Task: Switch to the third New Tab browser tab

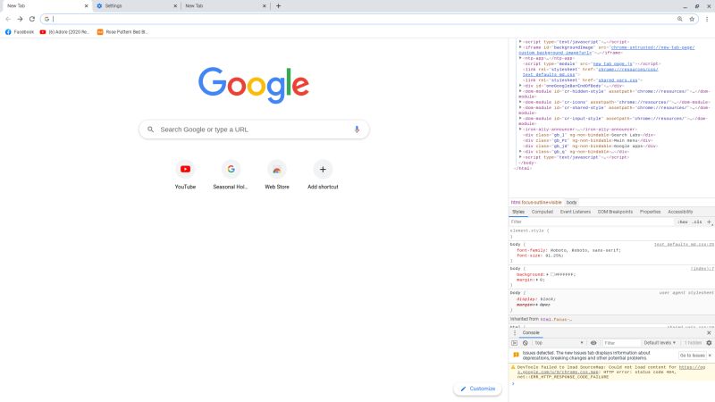Action: [225, 6]
